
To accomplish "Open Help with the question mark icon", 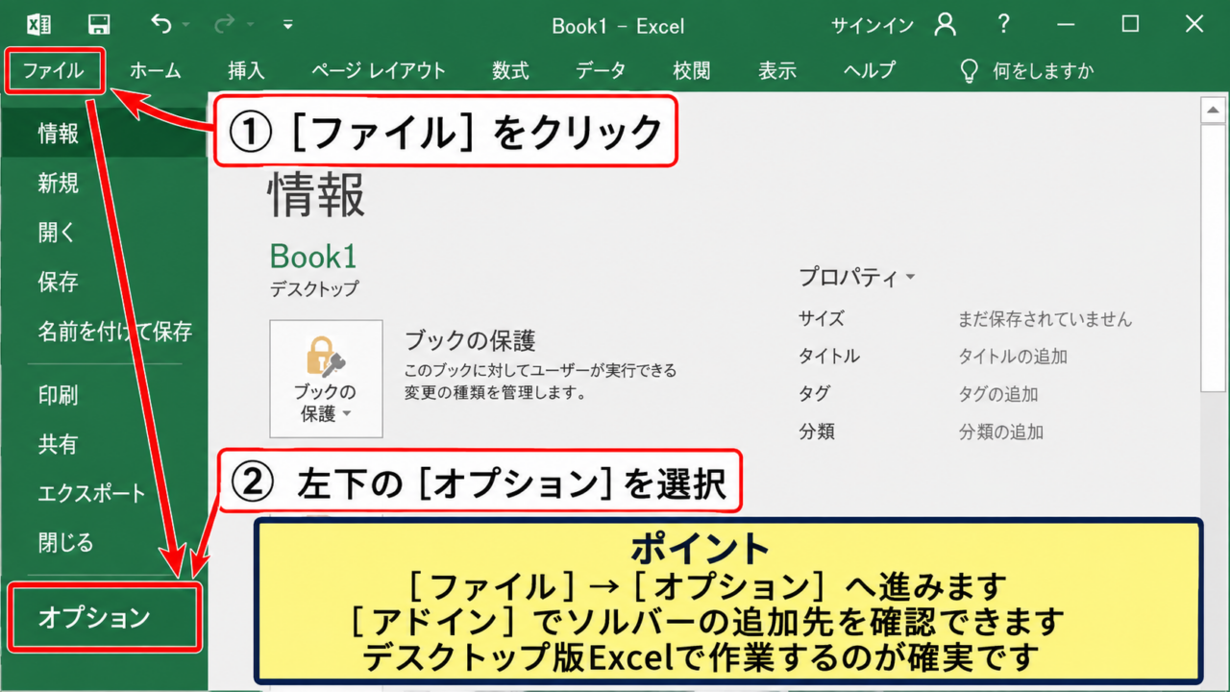I will pos(1003,24).
